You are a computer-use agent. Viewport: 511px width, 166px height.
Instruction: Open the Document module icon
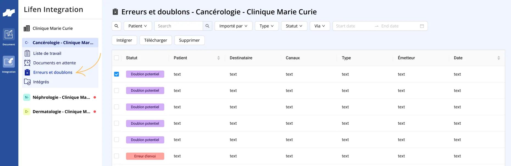(x=9, y=35)
